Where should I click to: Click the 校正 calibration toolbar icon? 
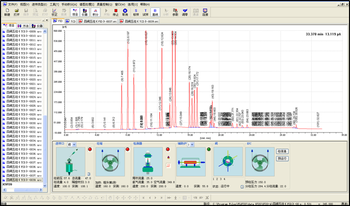tap(55, 12)
